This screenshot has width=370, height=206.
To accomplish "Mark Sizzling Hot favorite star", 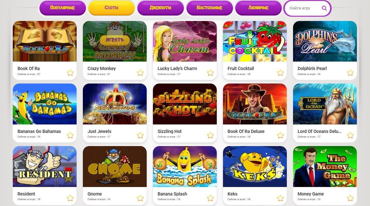I will pyautogui.click(x=210, y=135).
